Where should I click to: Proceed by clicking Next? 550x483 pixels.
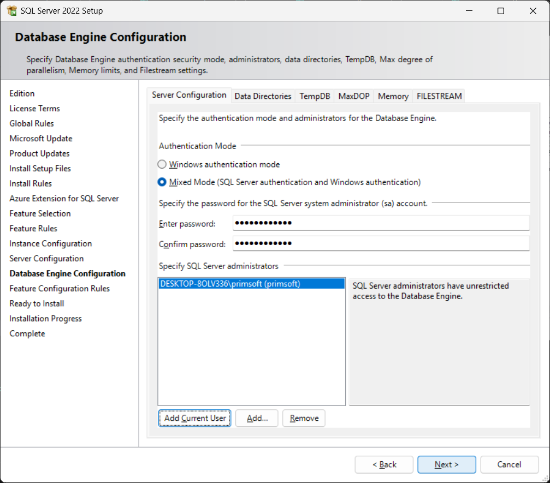tap(446, 464)
